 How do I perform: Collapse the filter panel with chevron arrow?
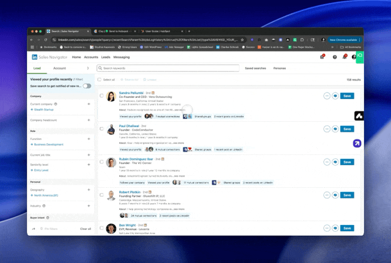click(88, 68)
